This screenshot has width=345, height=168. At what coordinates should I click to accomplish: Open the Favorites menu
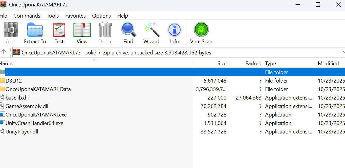(75, 16)
